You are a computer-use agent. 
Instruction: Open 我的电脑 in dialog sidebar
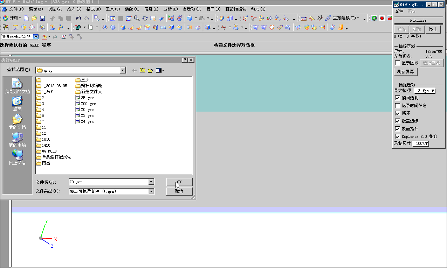click(x=17, y=140)
